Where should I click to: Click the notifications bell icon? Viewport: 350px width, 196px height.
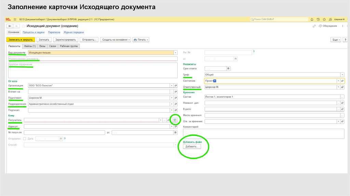pos(312,19)
